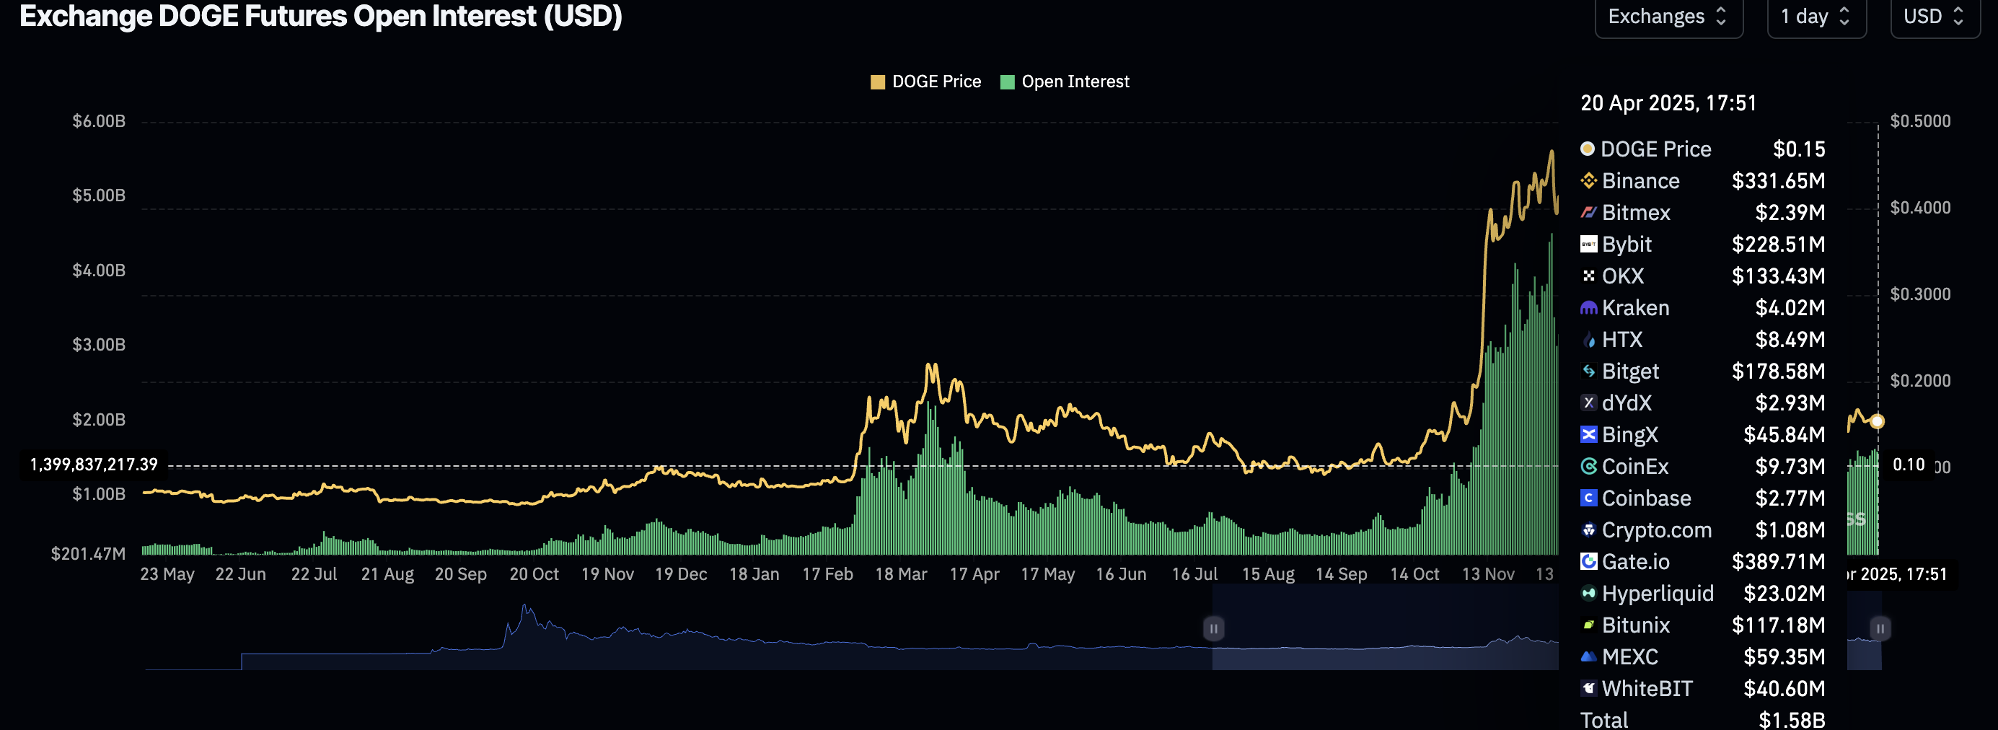Select the Gate.io exchange icon
This screenshot has height=730, width=1998.
1588,563
